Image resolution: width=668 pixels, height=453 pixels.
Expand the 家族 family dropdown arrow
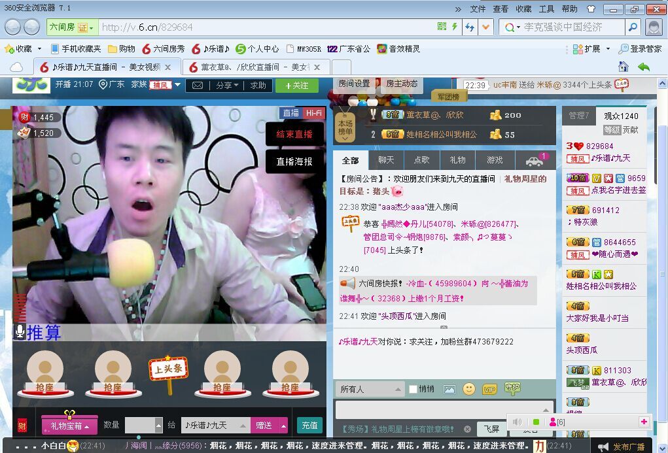pos(178,85)
